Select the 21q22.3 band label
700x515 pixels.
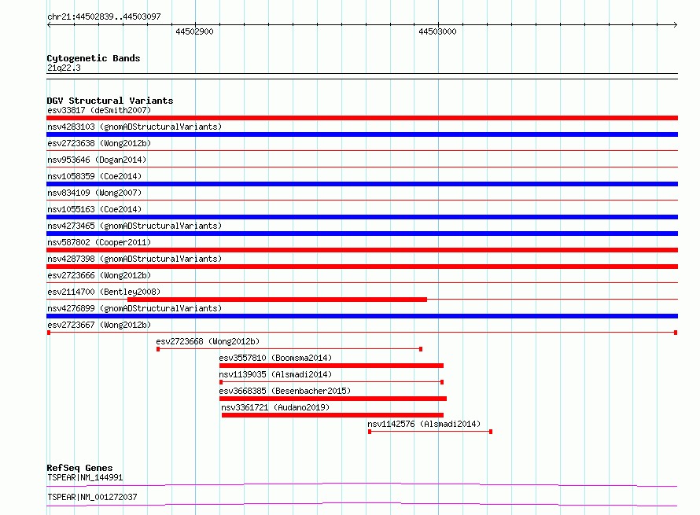[64, 68]
